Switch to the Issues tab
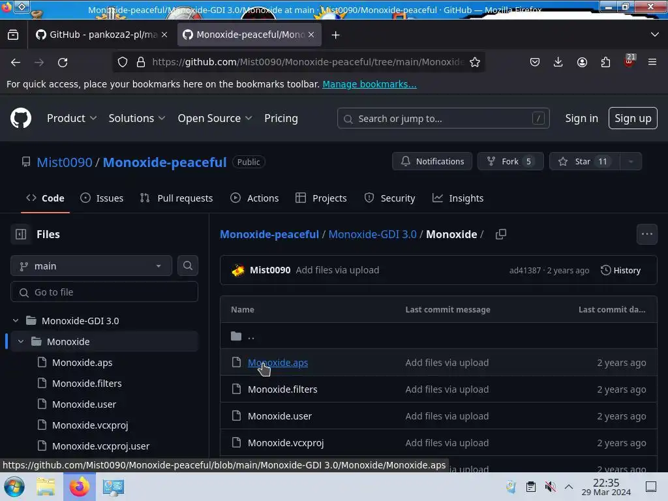 tap(102, 198)
